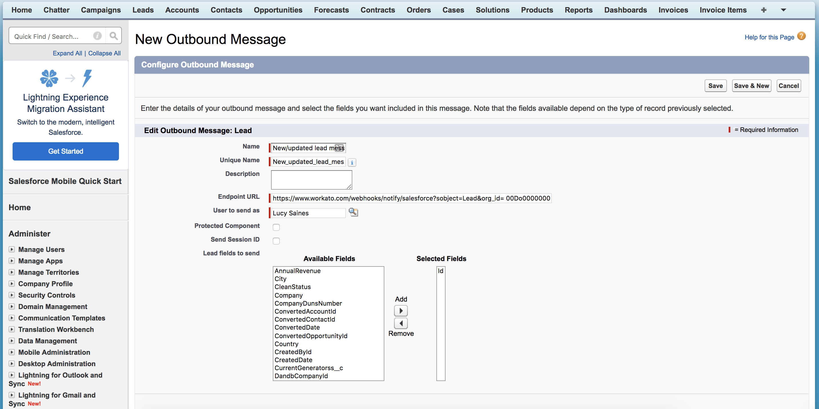This screenshot has width=819, height=409.
Task: Click the orange help question mark icon
Action: 802,36
